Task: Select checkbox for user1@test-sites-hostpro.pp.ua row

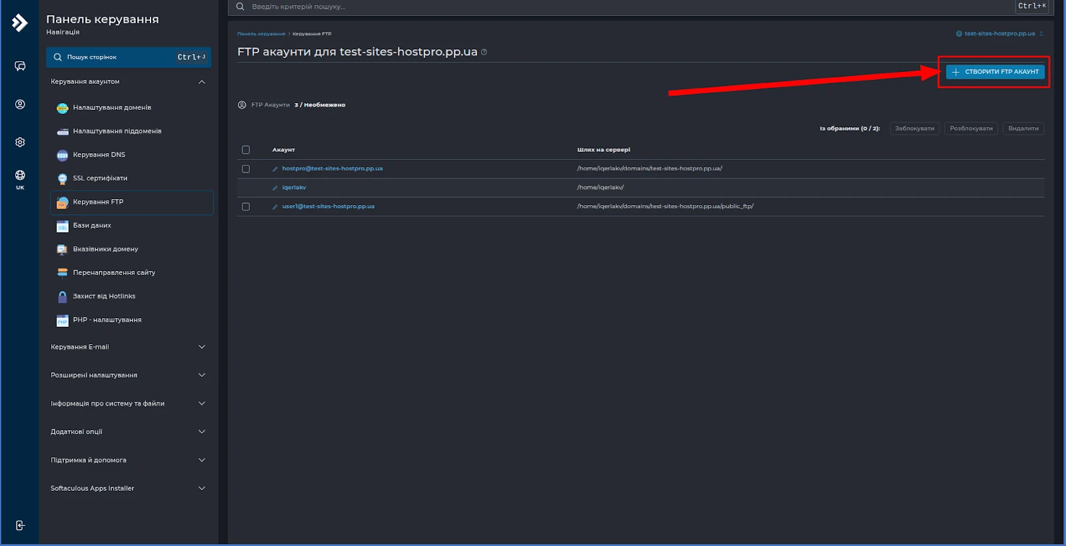Action: tap(246, 206)
